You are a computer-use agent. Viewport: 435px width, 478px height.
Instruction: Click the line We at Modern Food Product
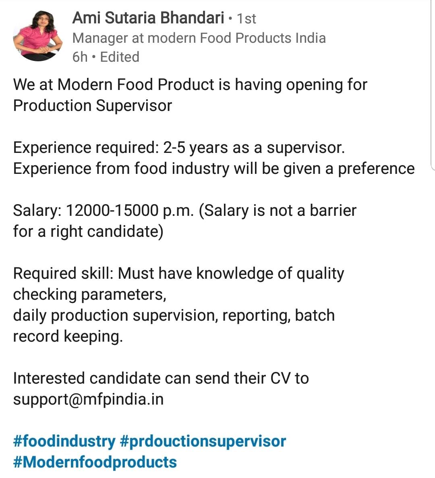pyautogui.click(x=190, y=84)
